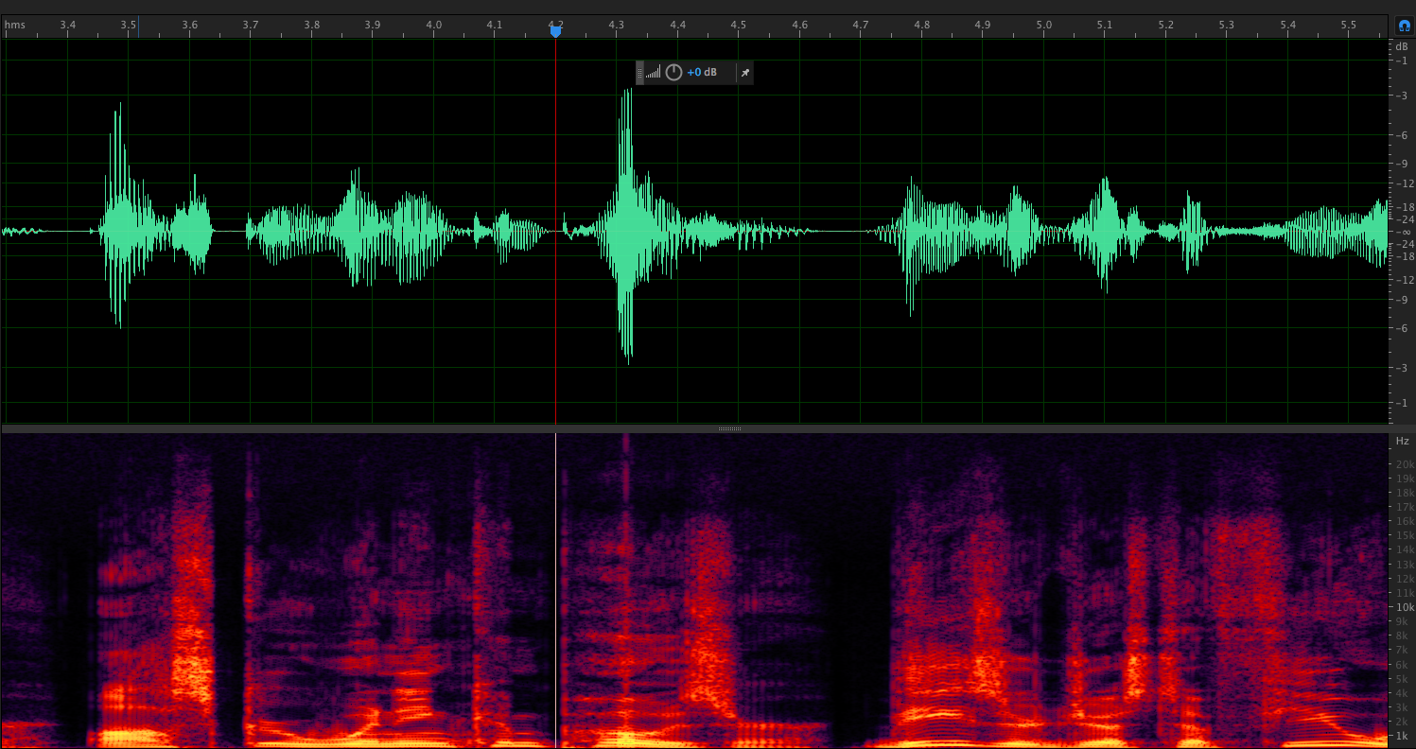Viewport: 1416px width, 749px height.
Task: Click the volume bars icon in the HUD
Action: [654, 73]
